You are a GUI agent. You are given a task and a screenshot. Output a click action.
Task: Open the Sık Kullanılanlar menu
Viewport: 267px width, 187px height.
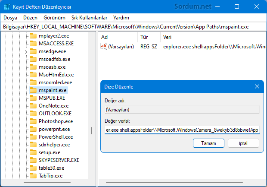point(89,18)
